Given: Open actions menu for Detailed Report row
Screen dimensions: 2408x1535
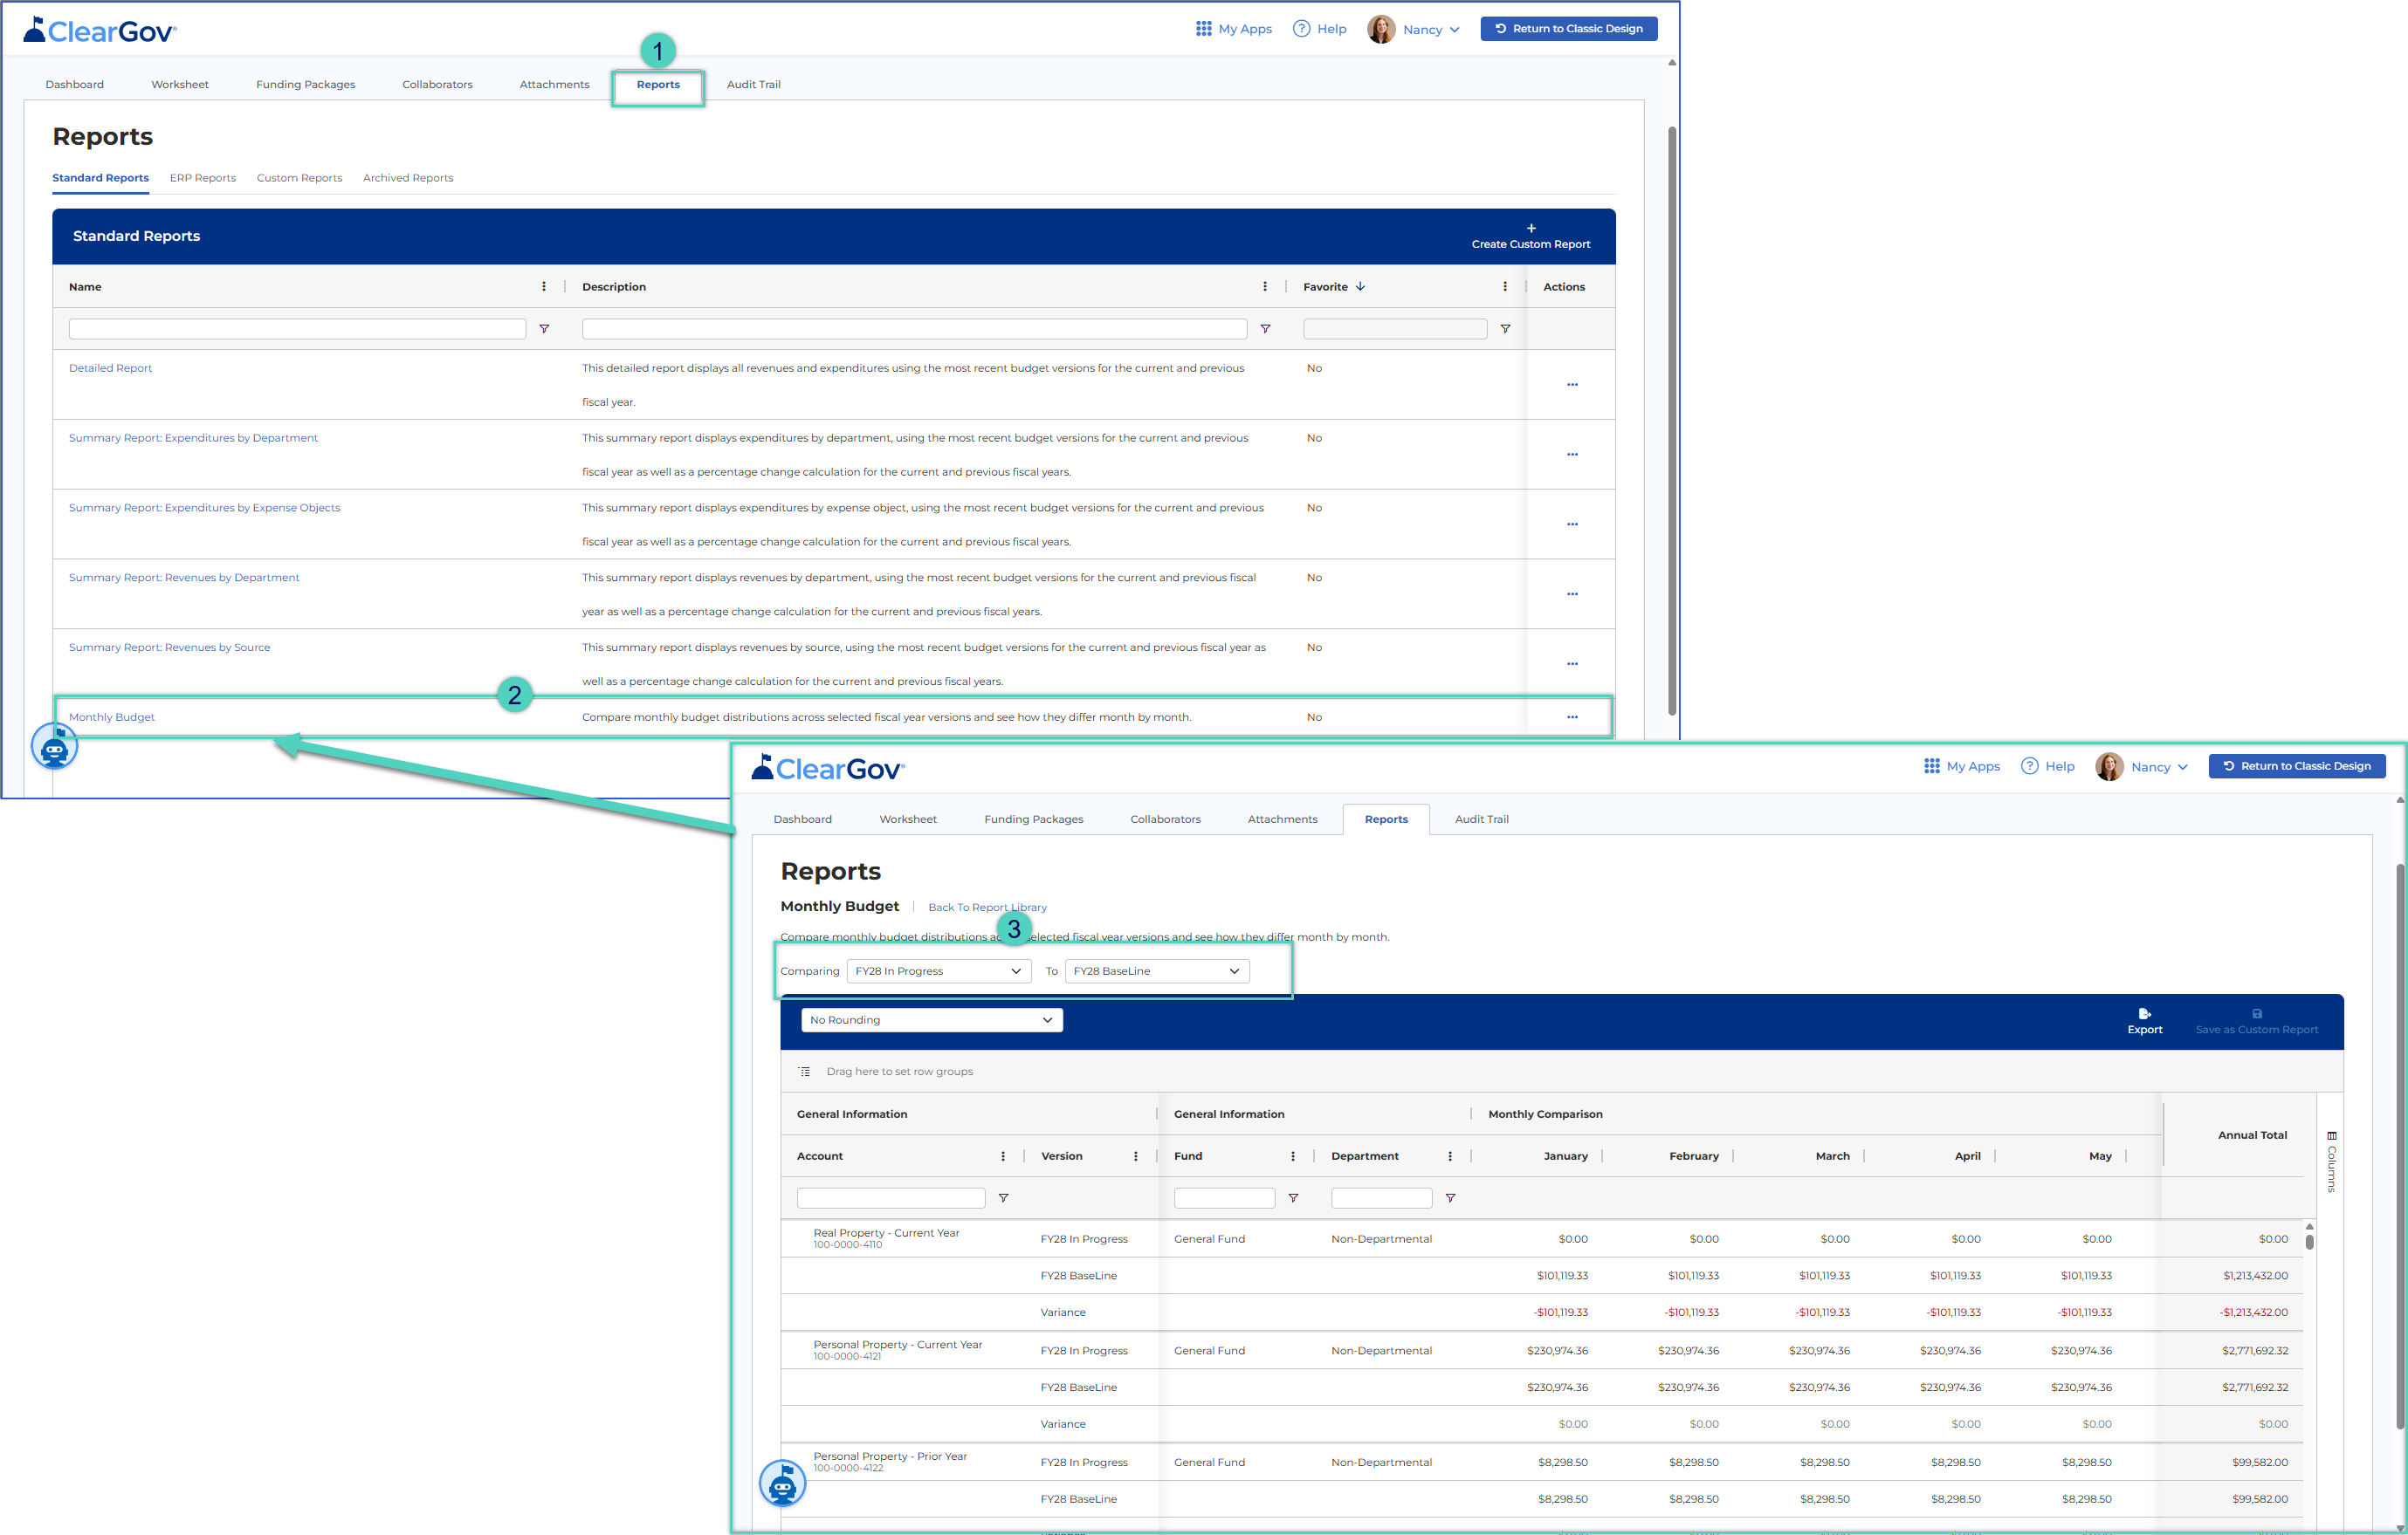Looking at the screenshot, I should point(1572,385).
